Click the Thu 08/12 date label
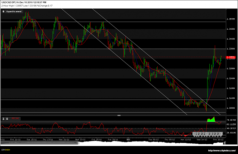 170,140
